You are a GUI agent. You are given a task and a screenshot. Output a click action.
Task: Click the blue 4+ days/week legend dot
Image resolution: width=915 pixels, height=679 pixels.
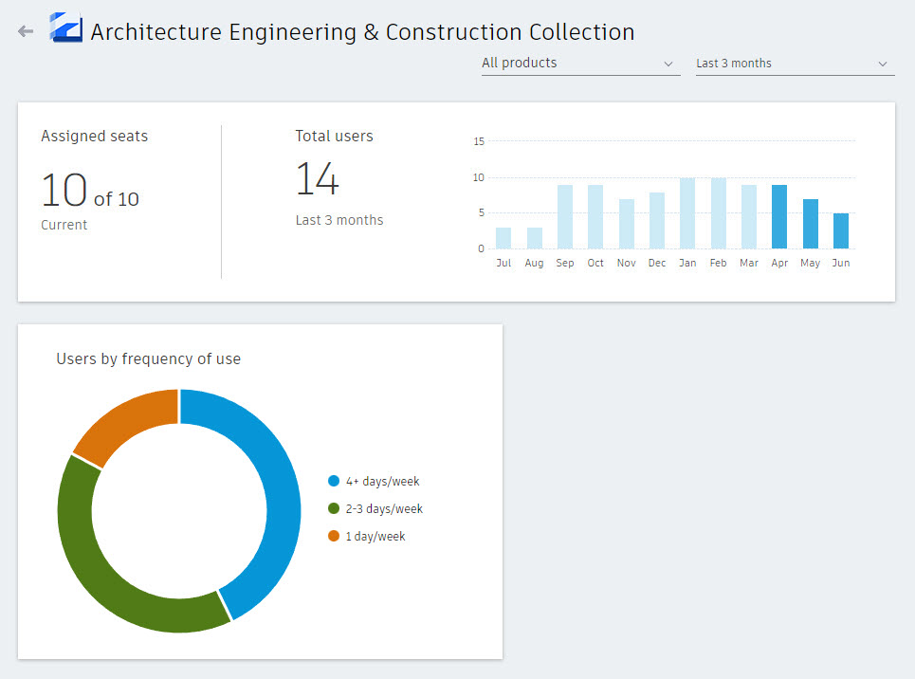(x=334, y=481)
